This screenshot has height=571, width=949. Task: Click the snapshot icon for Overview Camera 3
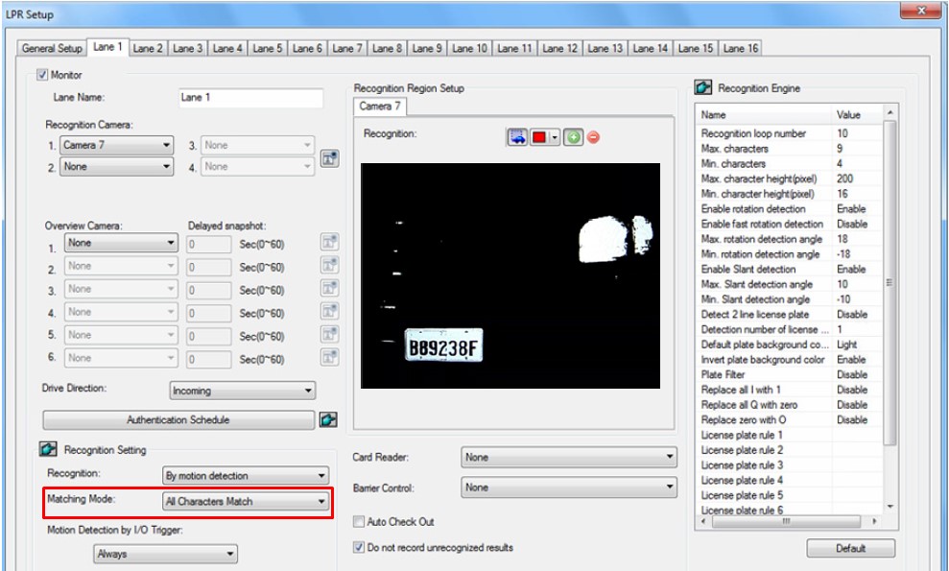(329, 288)
